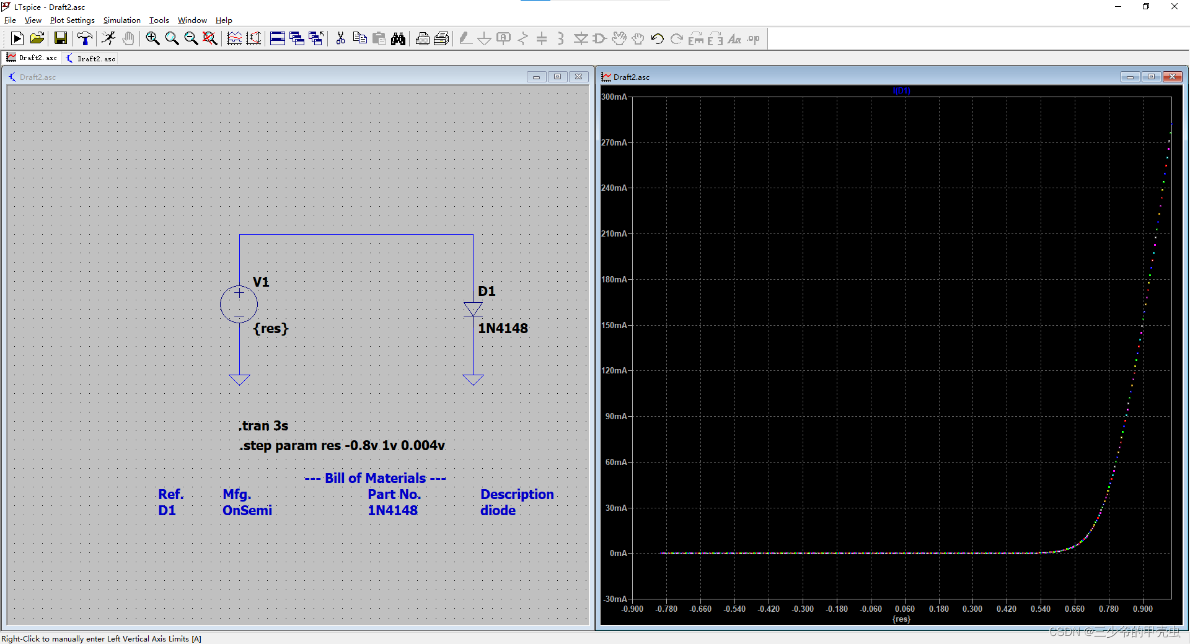Select the Label Net tool
Image resolution: width=1190 pixels, height=644 pixels.
point(504,38)
